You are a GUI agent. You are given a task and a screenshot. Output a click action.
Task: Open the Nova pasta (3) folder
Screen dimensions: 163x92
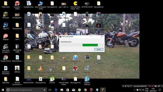99,4
